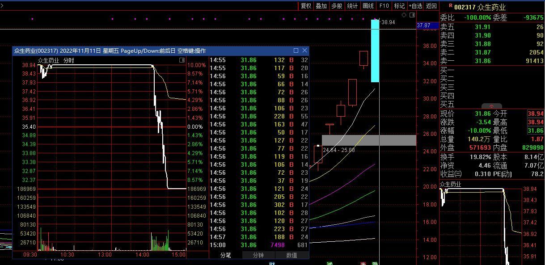Click the red R marker beside 002317
The width and height of the screenshot is (545, 265).
pyautogui.click(x=450, y=7)
